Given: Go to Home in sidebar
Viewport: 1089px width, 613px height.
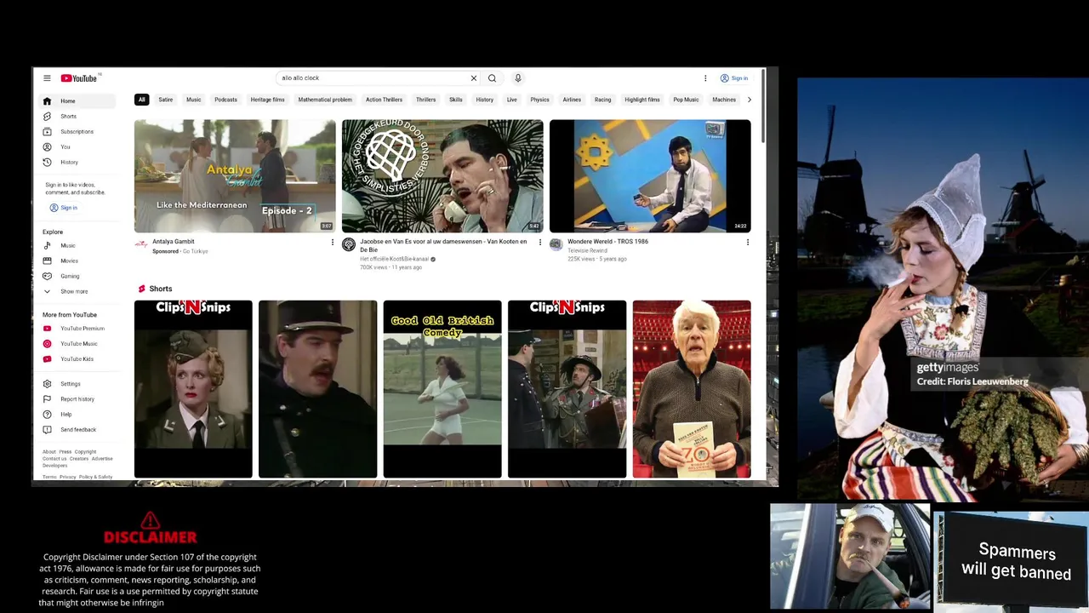Looking at the screenshot, I should click(78, 101).
